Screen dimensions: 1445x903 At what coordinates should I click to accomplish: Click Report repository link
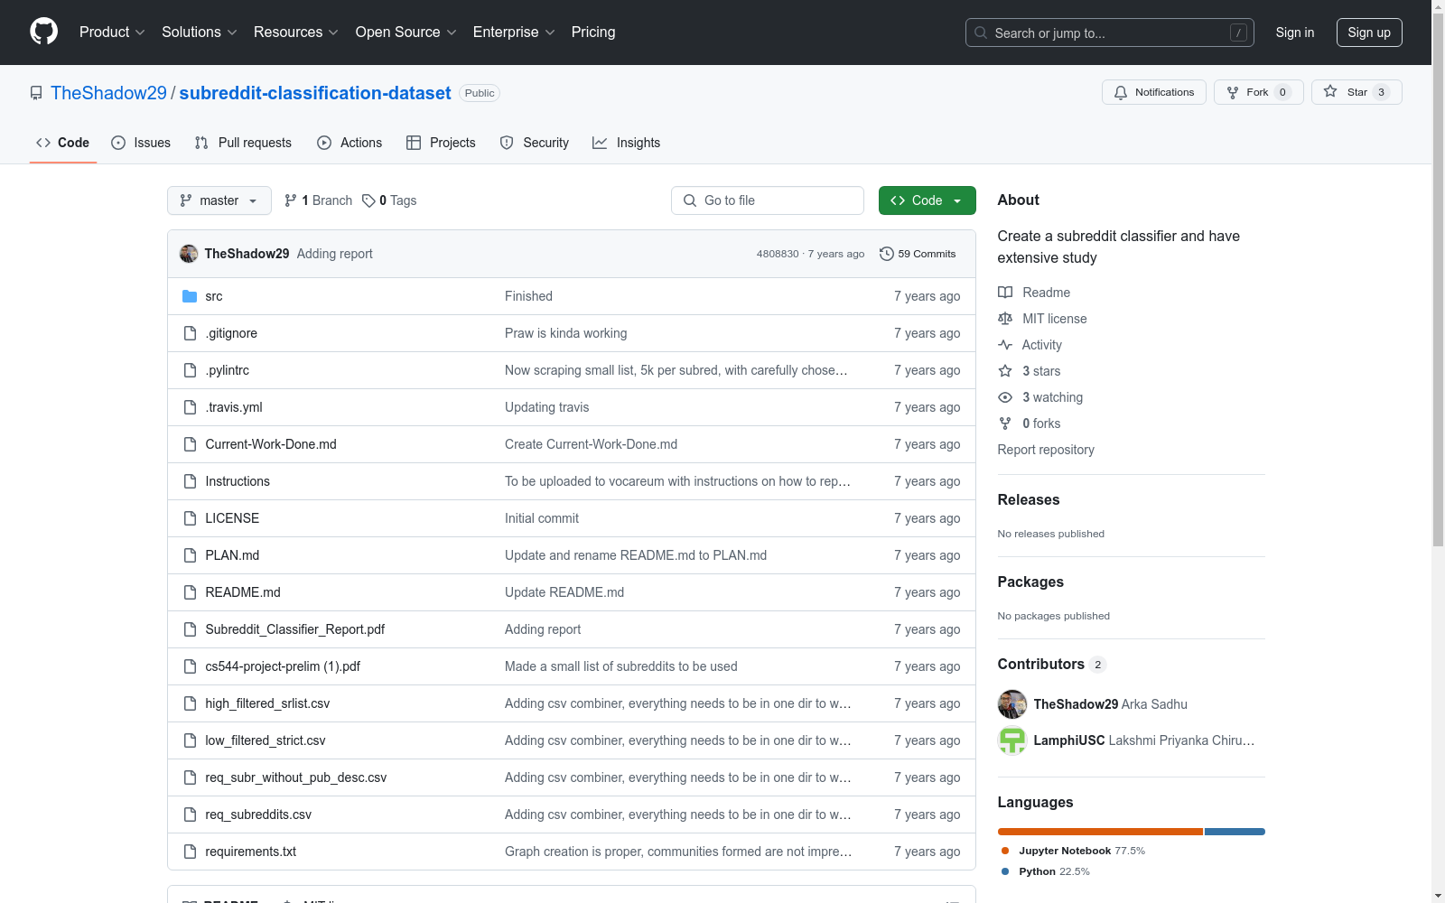(x=1046, y=450)
